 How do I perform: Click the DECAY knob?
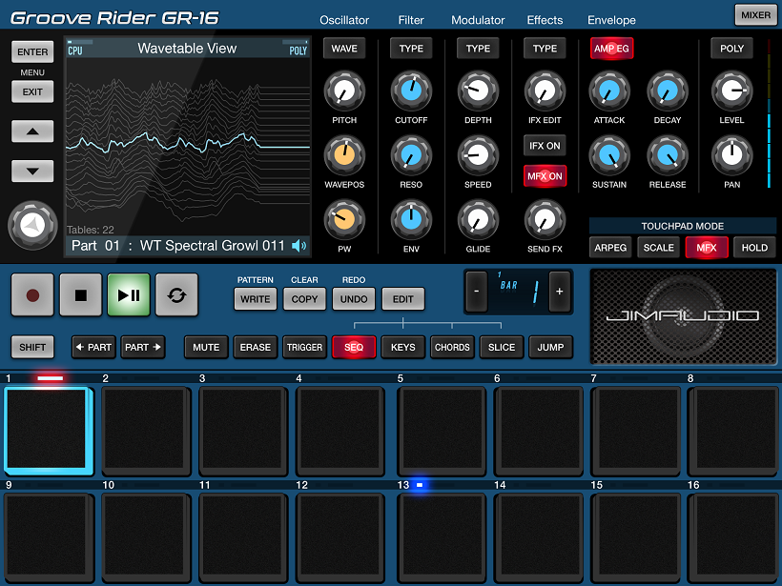668,91
